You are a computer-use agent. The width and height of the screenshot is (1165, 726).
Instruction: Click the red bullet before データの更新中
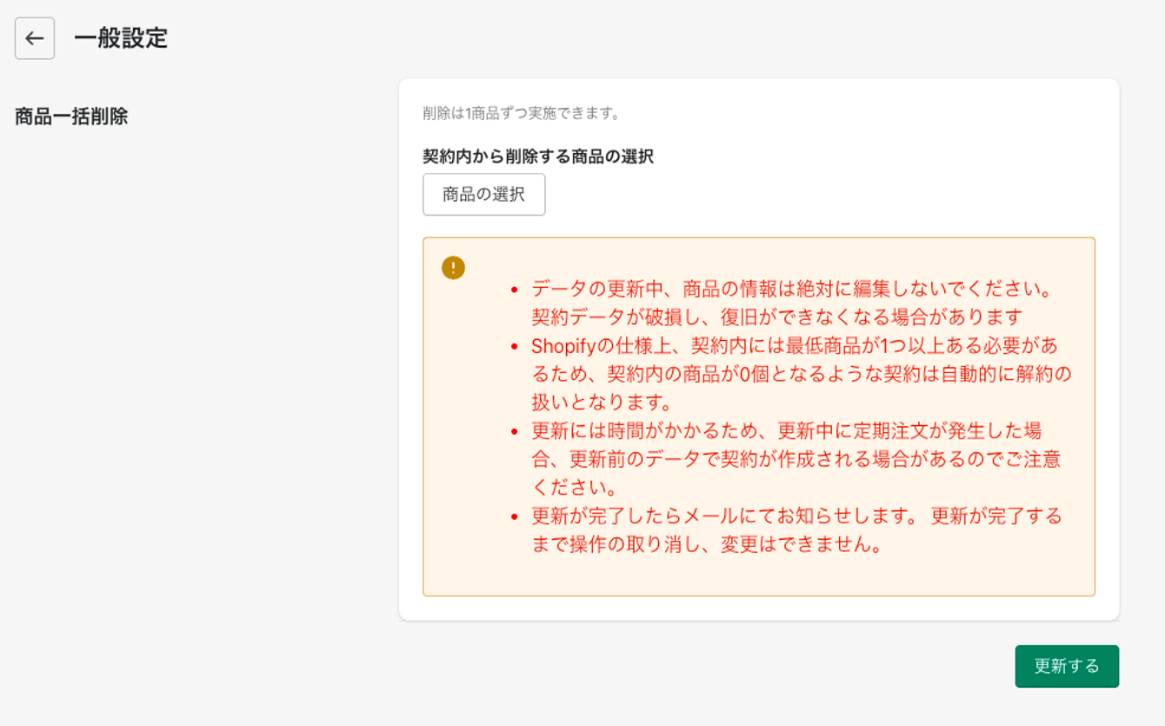514,289
